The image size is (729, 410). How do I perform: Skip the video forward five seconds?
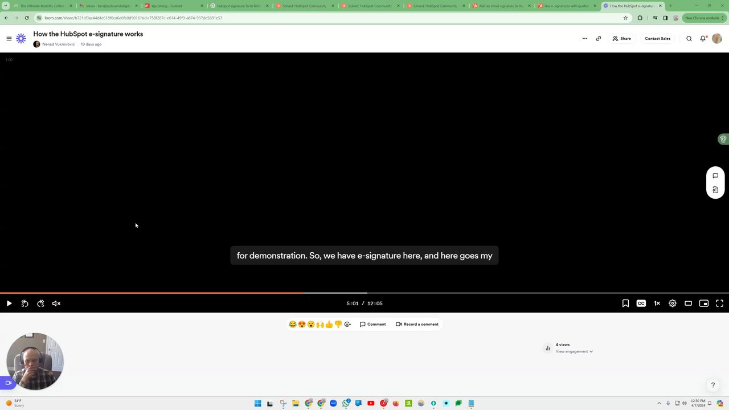(x=40, y=304)
